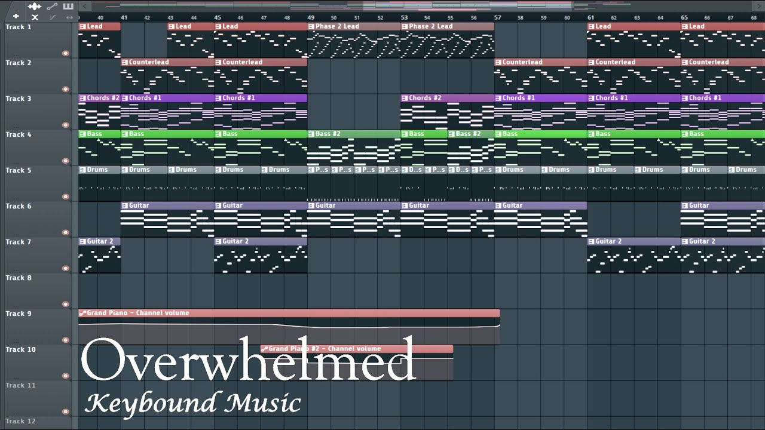
Task: Open clip menu of Lead at bar 65
Action: tap(684, 26)
